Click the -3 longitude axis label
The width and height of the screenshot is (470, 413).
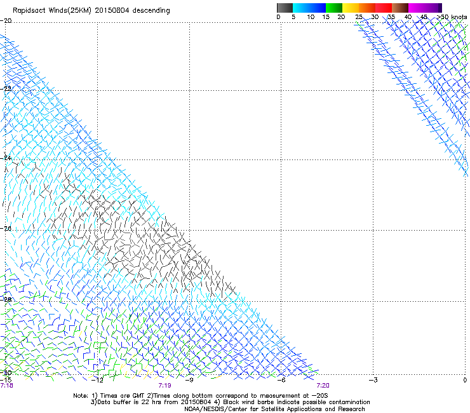373,380
